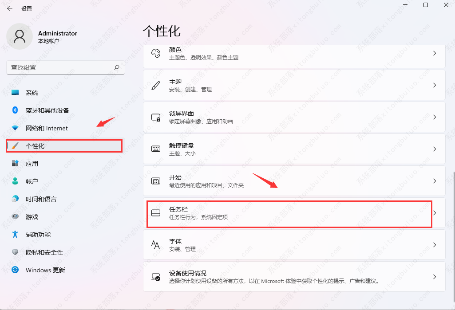
Task: Click the 查找设置 search field
Action: click(x=60, y=67)
